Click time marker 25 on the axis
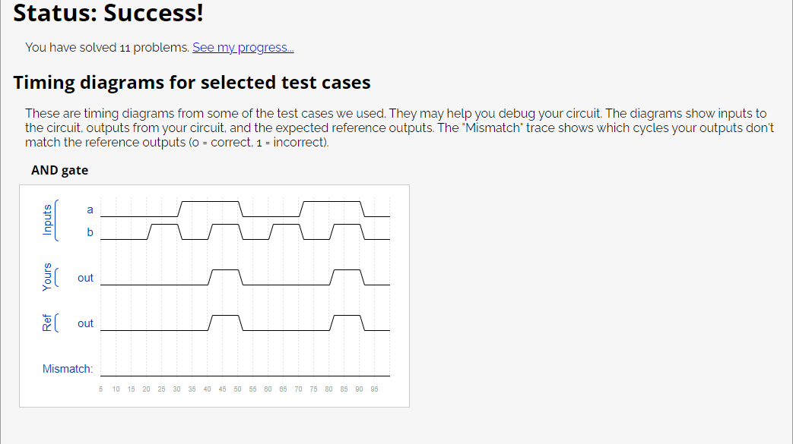The image size is (793, 444). pos(161,389)
